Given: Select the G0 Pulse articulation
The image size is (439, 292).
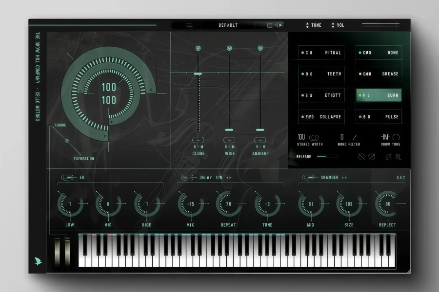Looking at the screenshot, I should (x=379, y=117).
